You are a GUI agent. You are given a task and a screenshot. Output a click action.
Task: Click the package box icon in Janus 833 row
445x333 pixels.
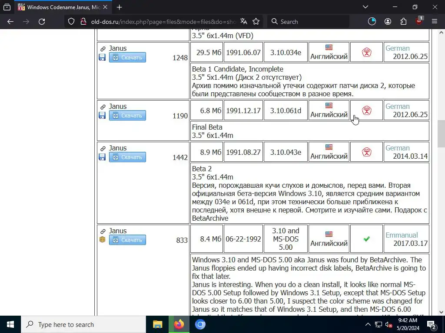pyautogui.click(x=103, y=239)
